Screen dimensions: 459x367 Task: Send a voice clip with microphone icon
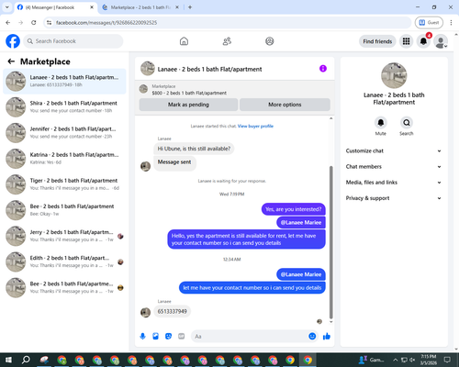click(x=142, y=337)
